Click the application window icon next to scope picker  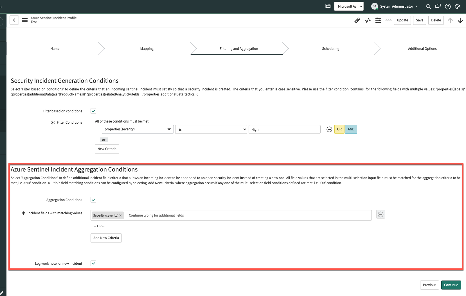tap(328, 6)
